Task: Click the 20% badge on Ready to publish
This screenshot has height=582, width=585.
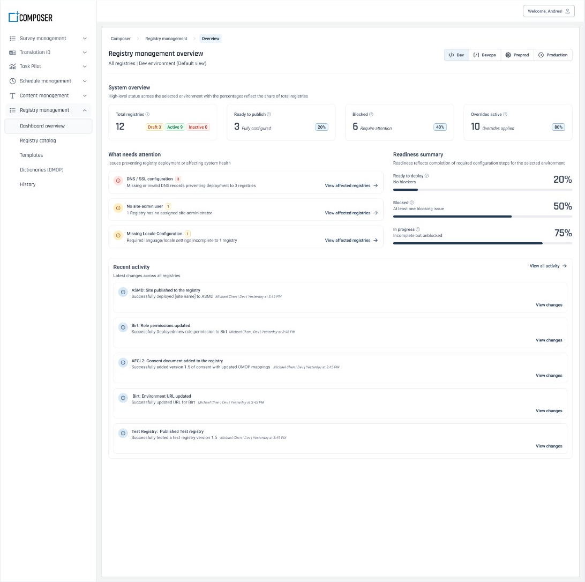Action: (321, 128)
